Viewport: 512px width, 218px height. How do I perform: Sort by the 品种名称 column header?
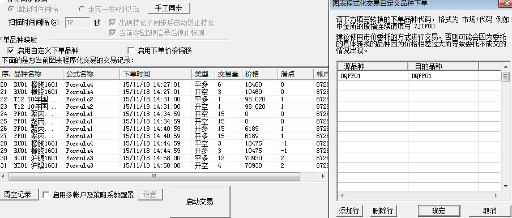(37, 74)
